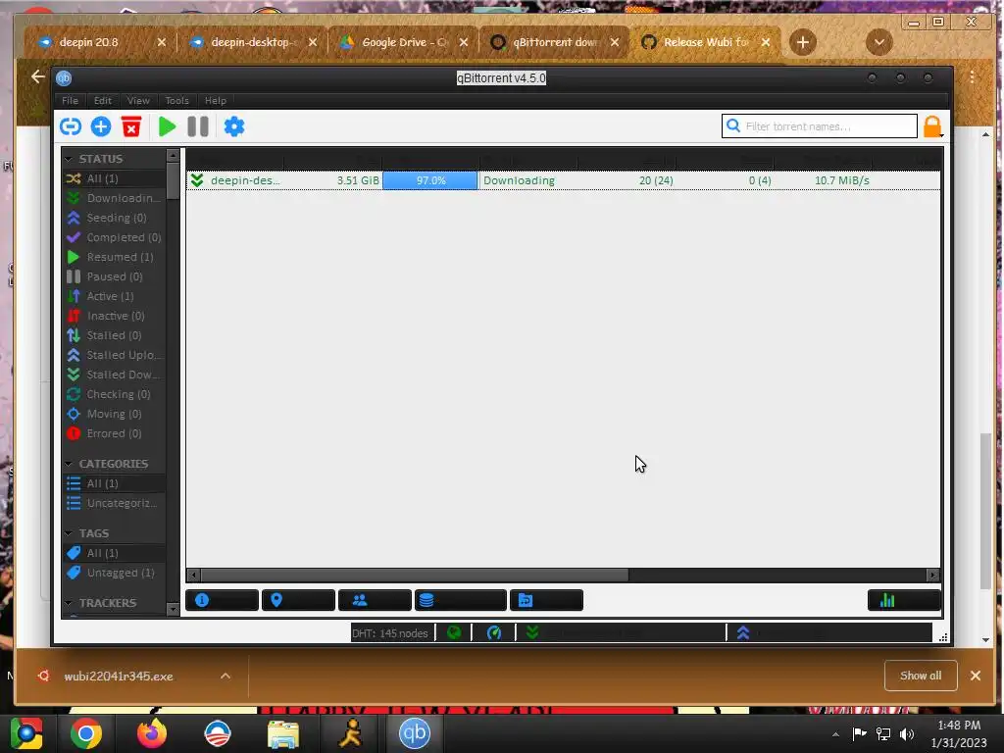This screenshot has height=753, width=1004.
Task: Click the Downloading status cell
Action: click(520, 180)
